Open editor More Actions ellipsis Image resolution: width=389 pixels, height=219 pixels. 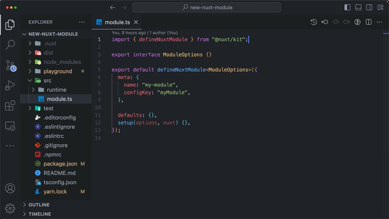[x=379, y=22]
